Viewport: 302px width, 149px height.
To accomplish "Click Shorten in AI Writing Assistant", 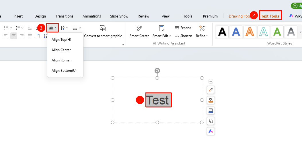I will pos(183,36).
